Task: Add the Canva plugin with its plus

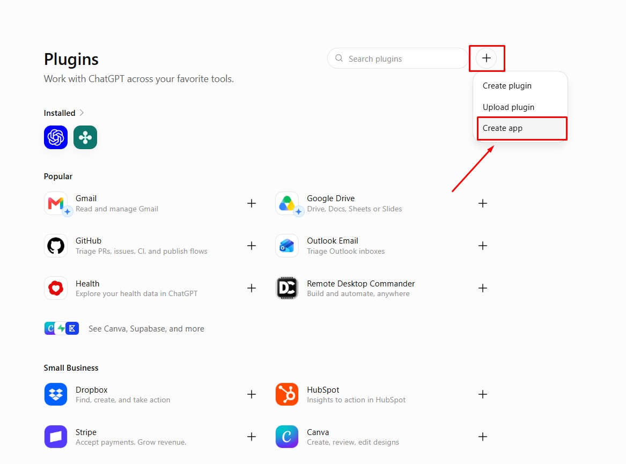Action: [483, 437]
